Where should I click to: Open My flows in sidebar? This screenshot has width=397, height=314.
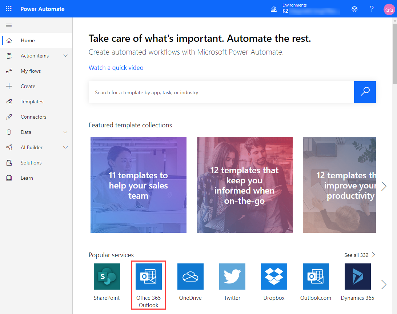[31, 71]
